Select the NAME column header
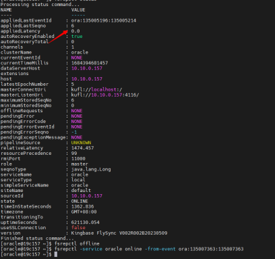The image size is (275, 259). pyautogui.click(x=6, y=10)
